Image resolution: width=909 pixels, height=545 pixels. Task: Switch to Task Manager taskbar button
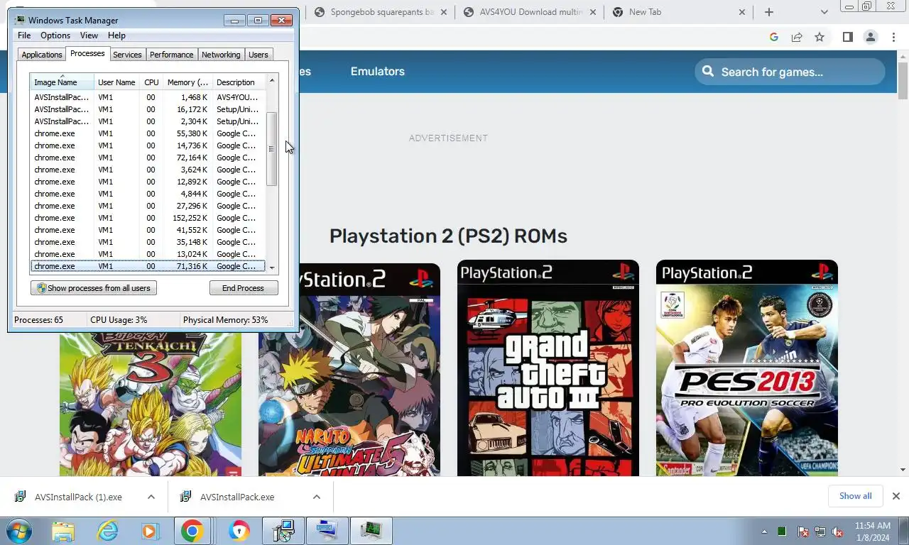[x=371, y=531]
